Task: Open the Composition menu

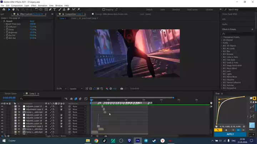Action: coord(17,6)
